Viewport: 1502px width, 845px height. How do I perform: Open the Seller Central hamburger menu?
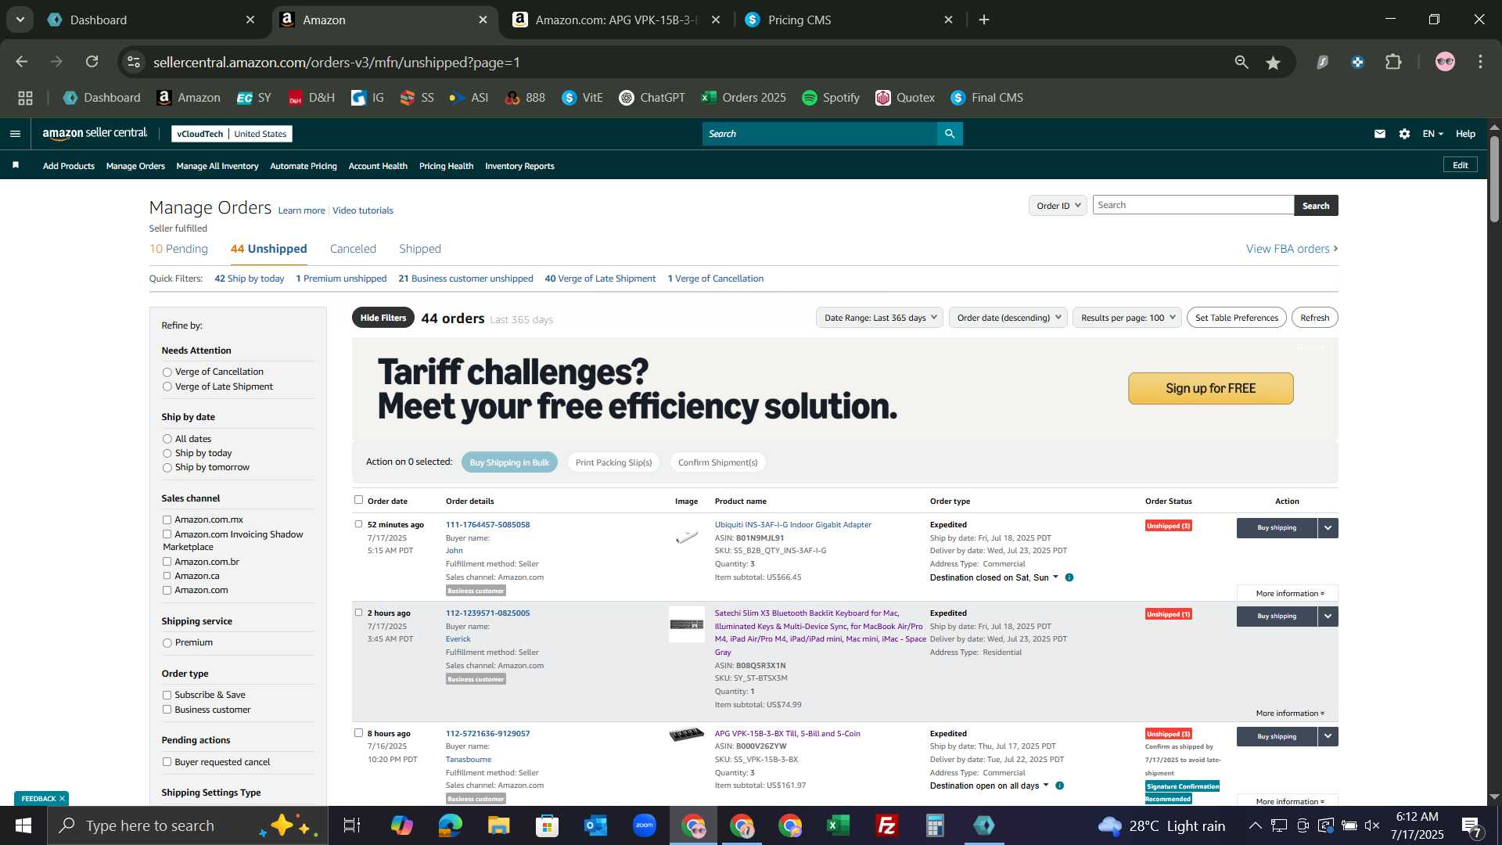pos(15,134)
